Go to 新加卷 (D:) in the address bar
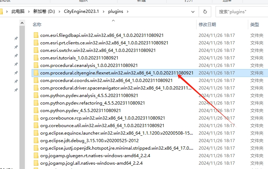Image resolution: width=268 pixels, height=169 pixels. (44, 11)
